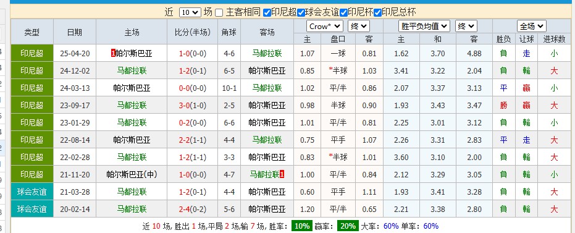Image resolution: width=575 pixels, height=233 pixels.
Task: Click the 大率 60% value
Action: coord(391,226)
